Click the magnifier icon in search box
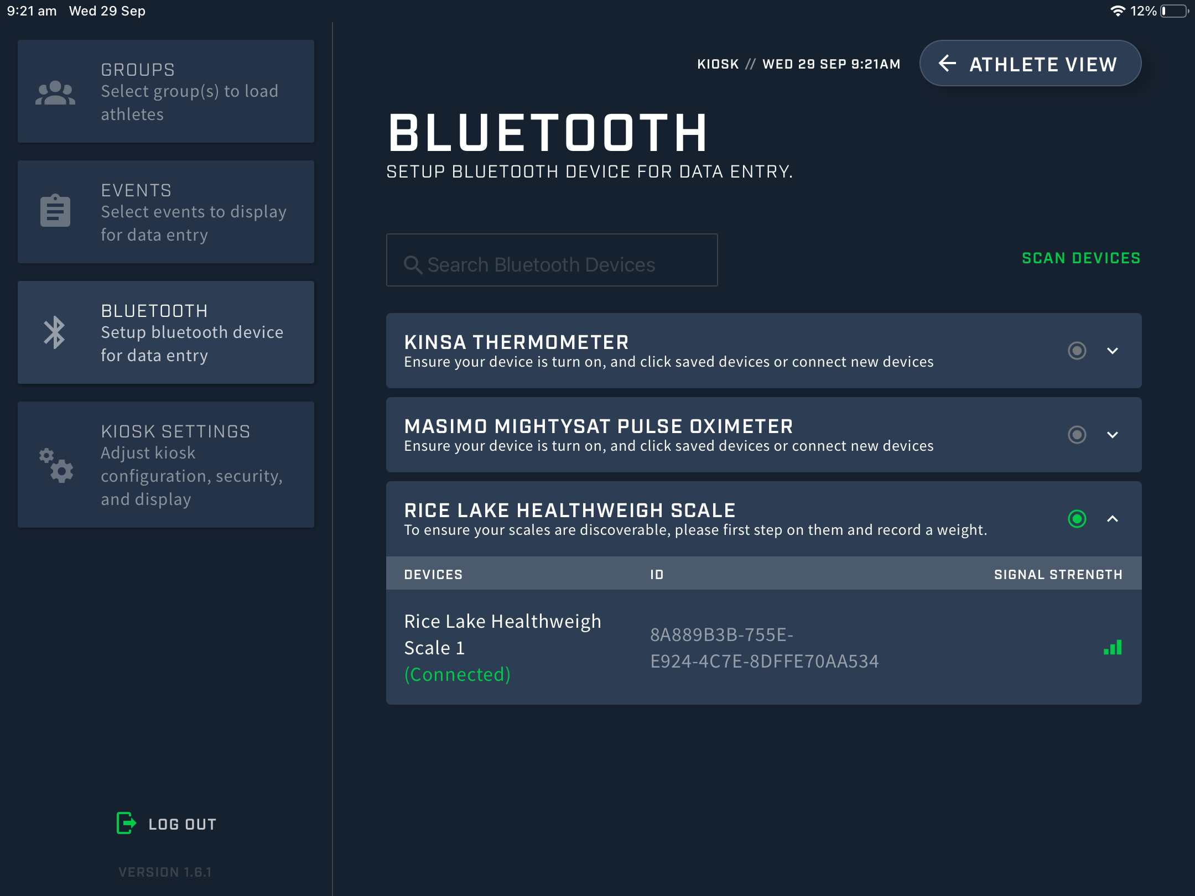 click(x=413, y=265)
